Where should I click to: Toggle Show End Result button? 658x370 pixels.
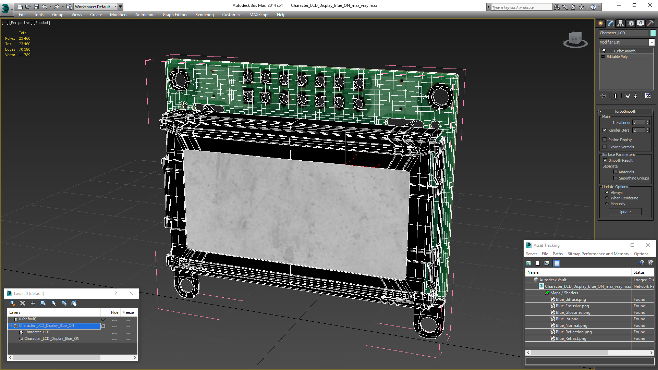616,96
